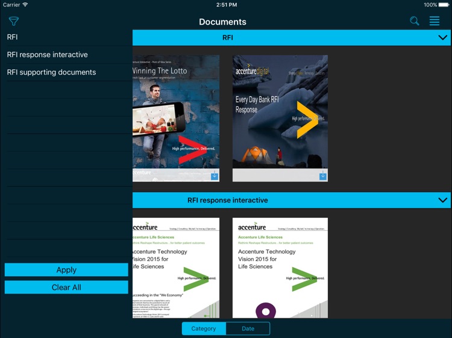This screenshot has height=338, width=452.
Task: Apply the selected filters
Action: pos(66,270)
